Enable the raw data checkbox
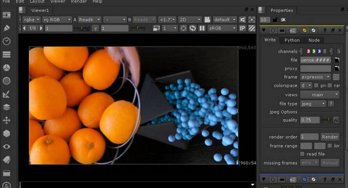Screen dimensions: 348x188 (330, 85)
